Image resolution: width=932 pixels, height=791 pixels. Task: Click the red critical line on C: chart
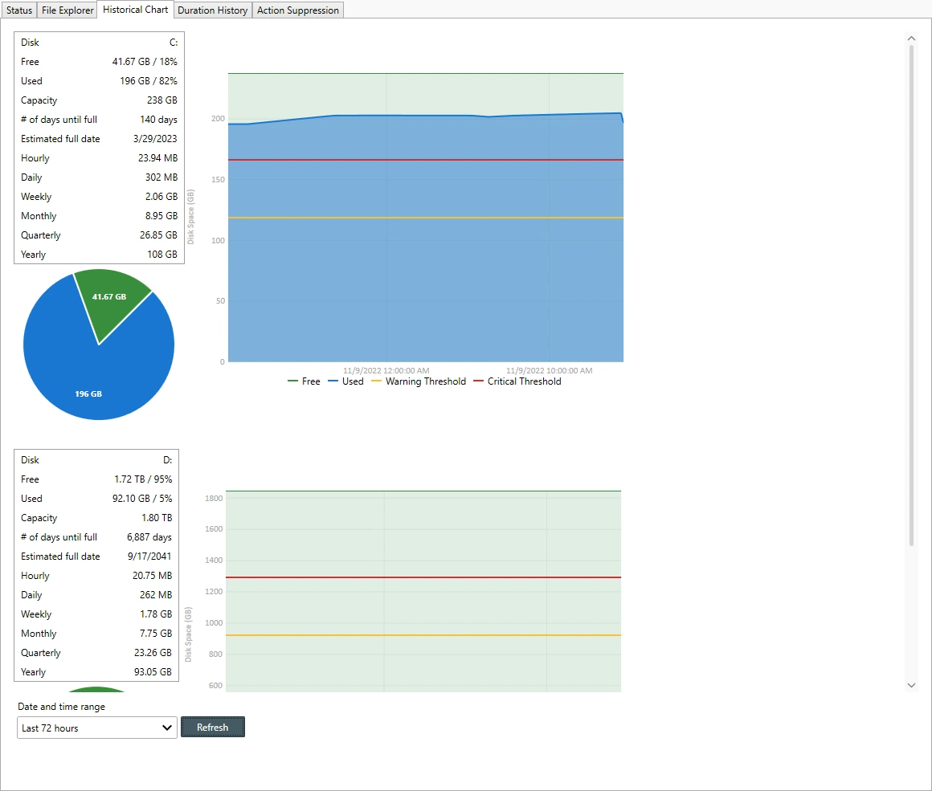pos(426,160)
